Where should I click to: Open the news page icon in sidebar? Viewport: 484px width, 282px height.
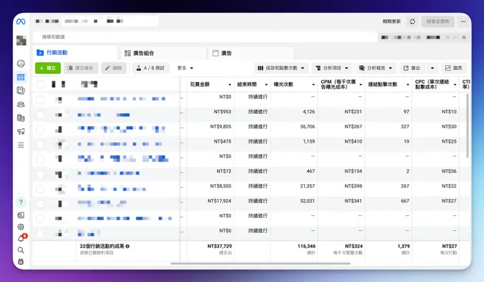pyautogui.click(x=21, y=215)
